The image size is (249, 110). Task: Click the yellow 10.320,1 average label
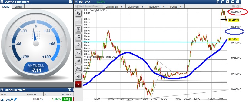click(234, 39)
